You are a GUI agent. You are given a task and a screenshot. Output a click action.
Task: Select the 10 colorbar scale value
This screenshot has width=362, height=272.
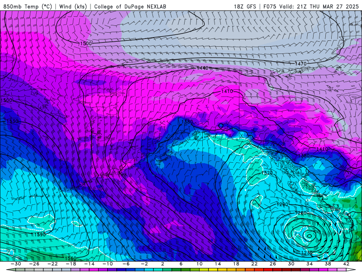(200, 264)
